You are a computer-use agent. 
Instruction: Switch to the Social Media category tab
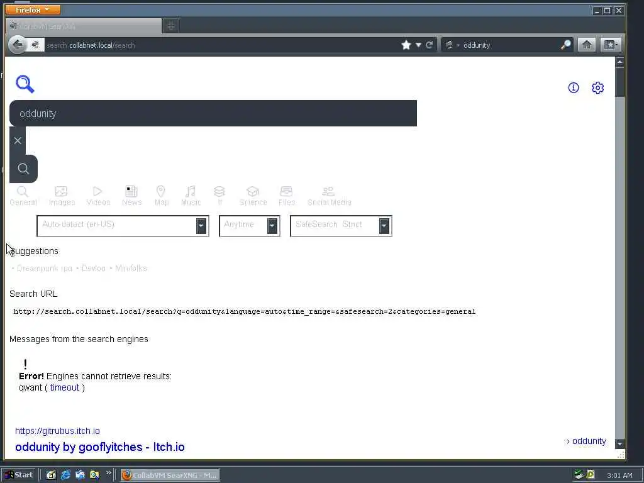pos(329,196)
